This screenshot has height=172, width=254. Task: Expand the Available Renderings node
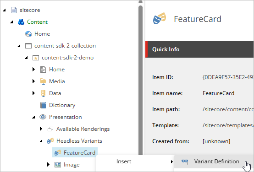(41, 129)
